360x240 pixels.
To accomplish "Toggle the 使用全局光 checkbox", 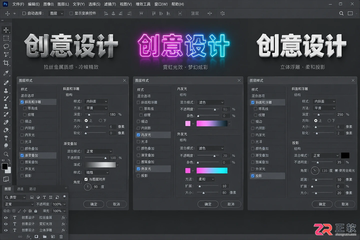I will click(336, 170).
